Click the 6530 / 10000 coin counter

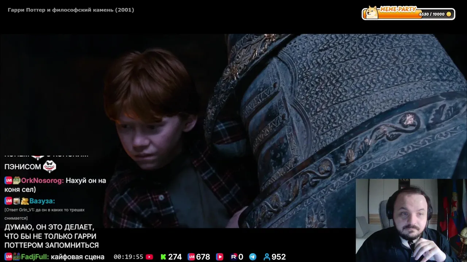coord(432,14)
